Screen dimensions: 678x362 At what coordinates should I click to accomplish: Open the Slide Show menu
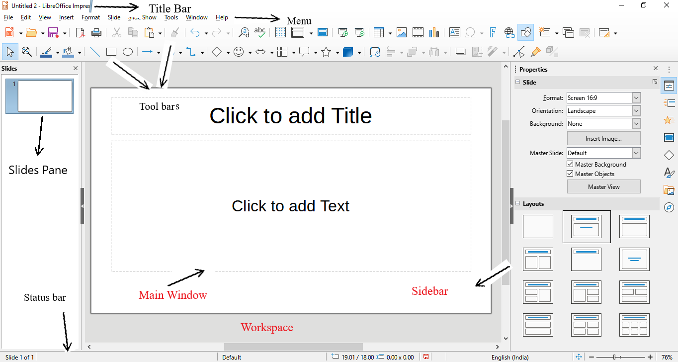(142, 17)
